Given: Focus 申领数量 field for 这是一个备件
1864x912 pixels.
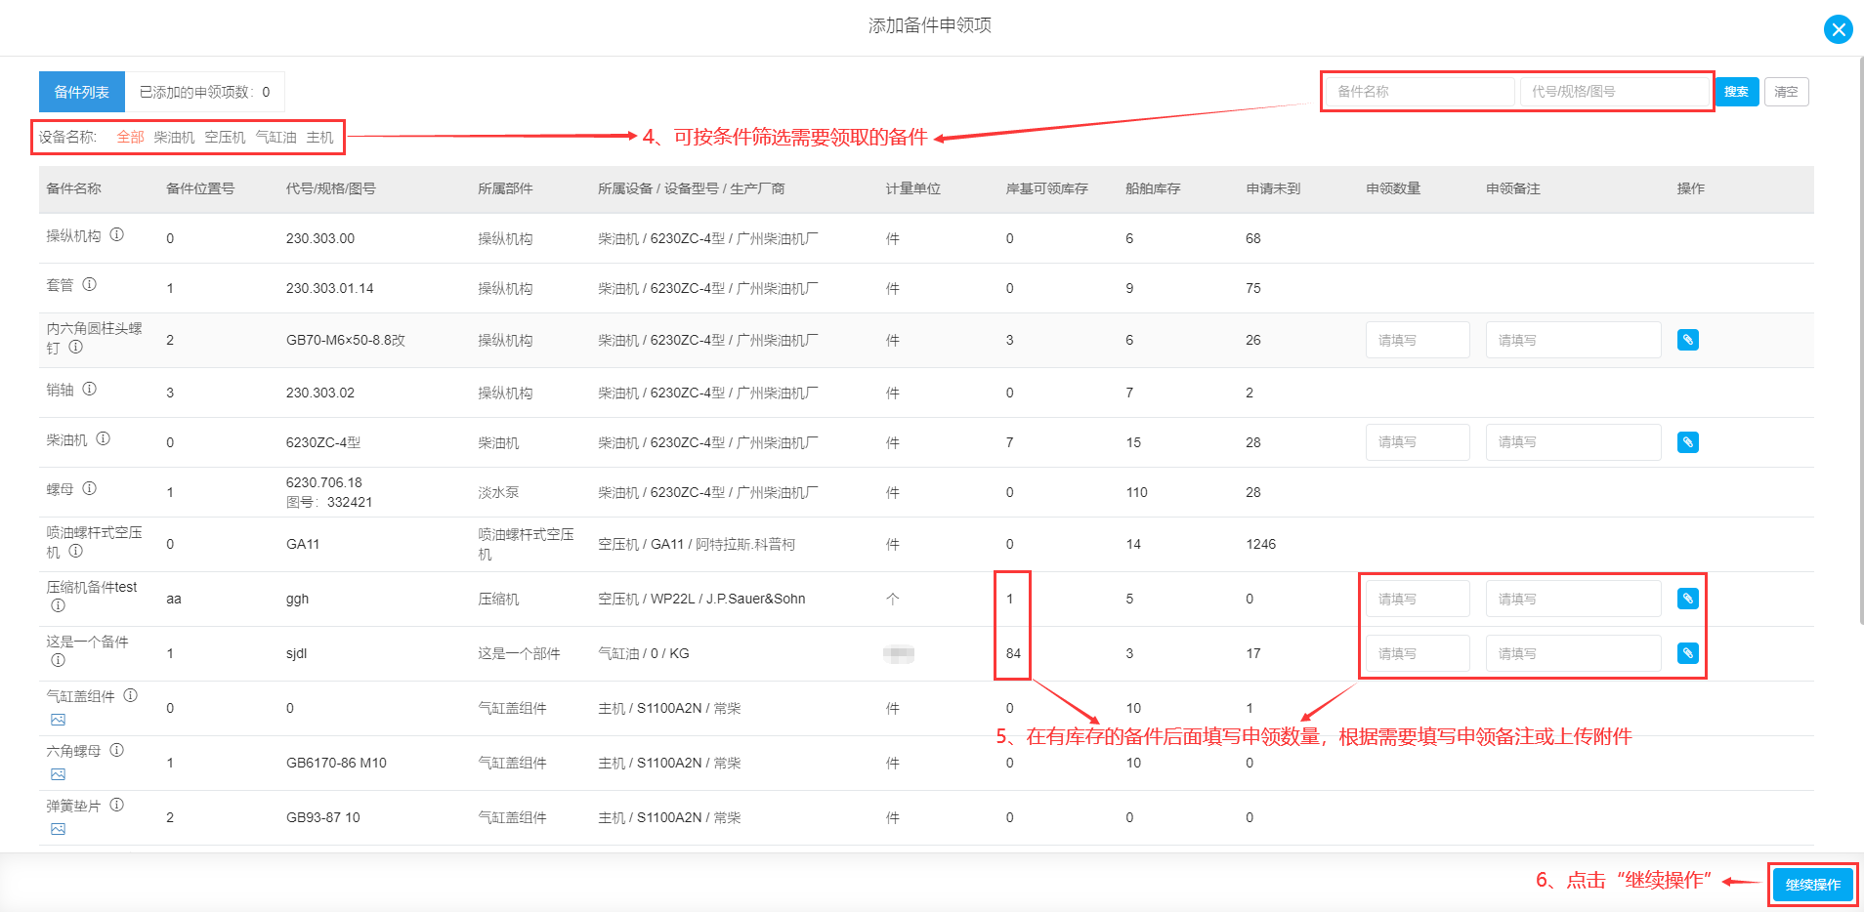Looking at the screenshot, I should click(x=1418, y=653).
